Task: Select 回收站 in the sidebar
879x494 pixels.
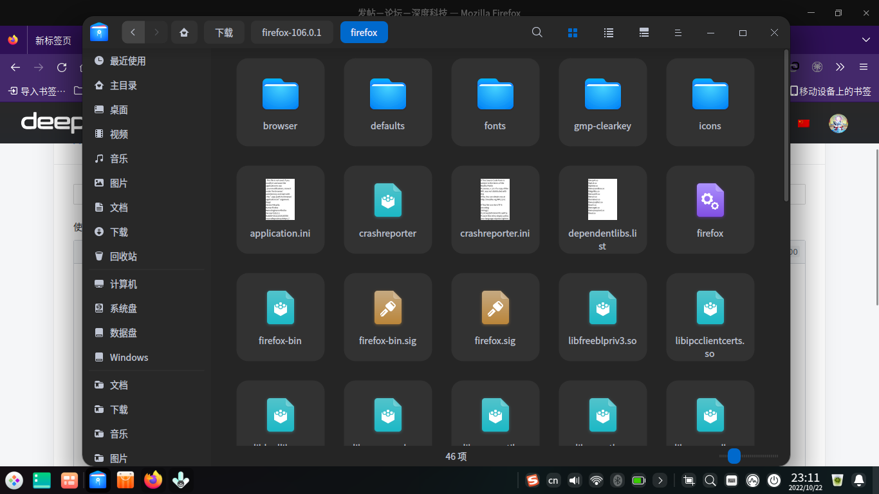Action: [123, 256]
